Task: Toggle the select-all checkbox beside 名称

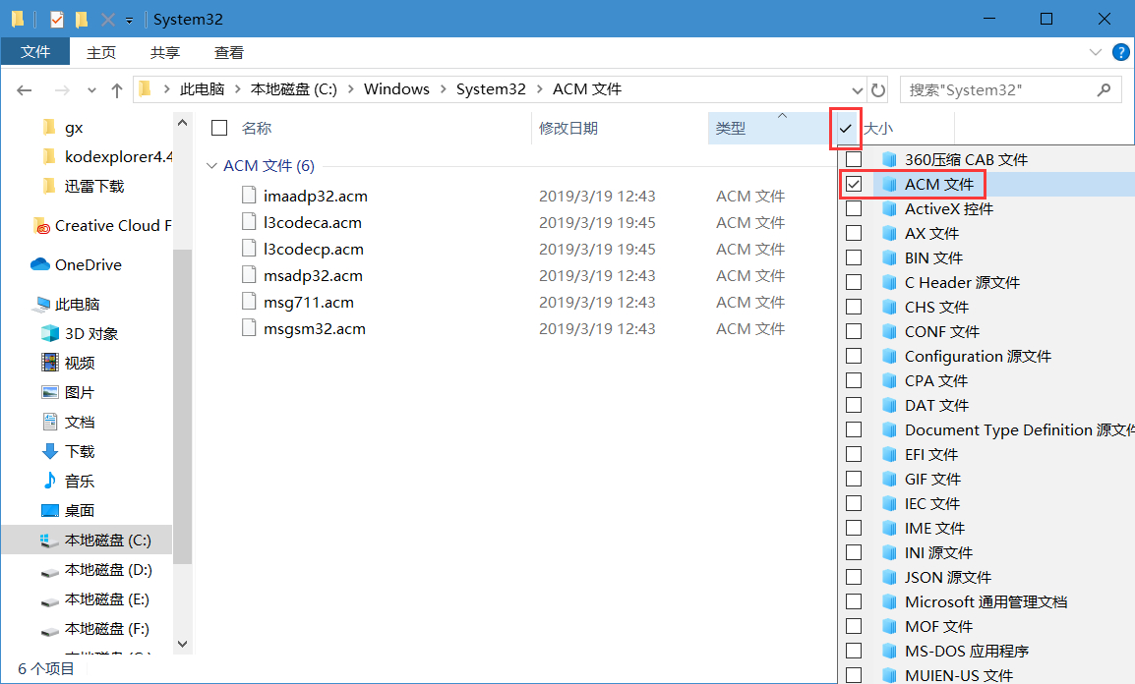Action: click(x=219, y=128)
